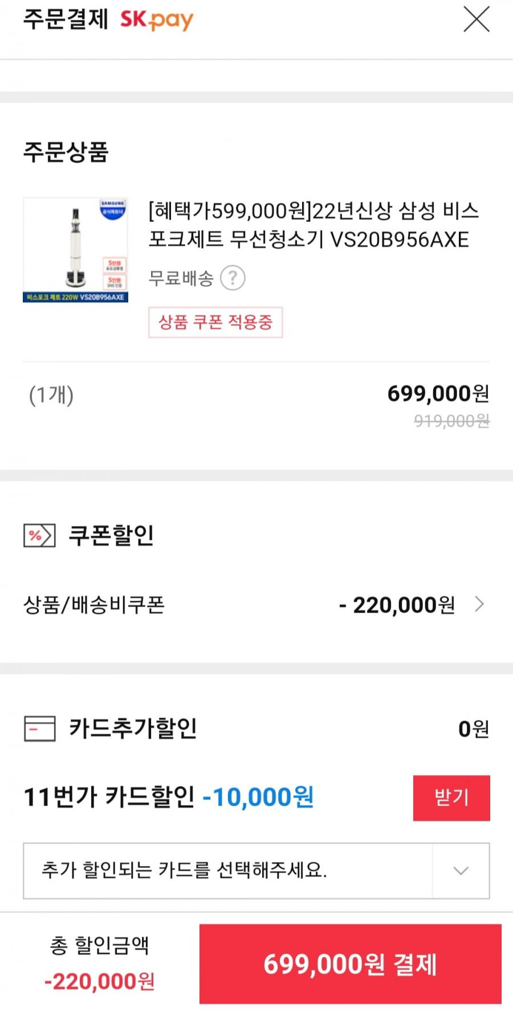This screenshot has width=513, height=1011.
Task: Tap the coupon discount percent icon
Action: tap(39, 536)
